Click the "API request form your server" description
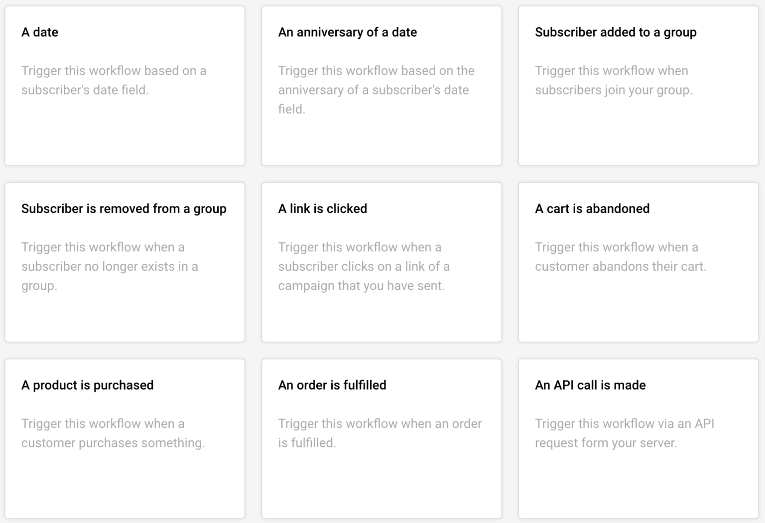 coord(606,443)
